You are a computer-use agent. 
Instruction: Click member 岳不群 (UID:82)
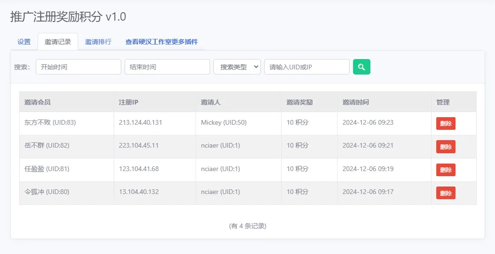47,145
